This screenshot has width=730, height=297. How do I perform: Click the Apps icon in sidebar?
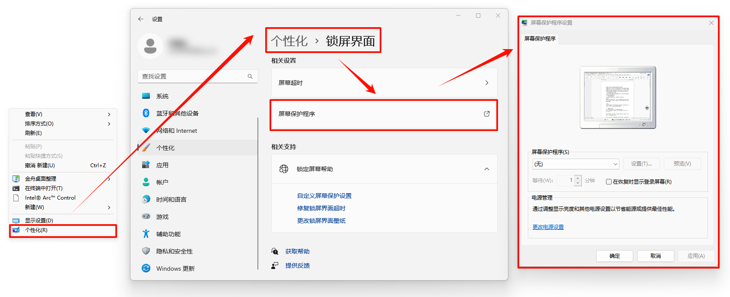pyautogui.click(x=146, y=165)
